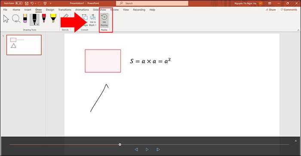301x156 pixels.
Task: Switch to the Insert tab
Action: click(x=28, y=9)
